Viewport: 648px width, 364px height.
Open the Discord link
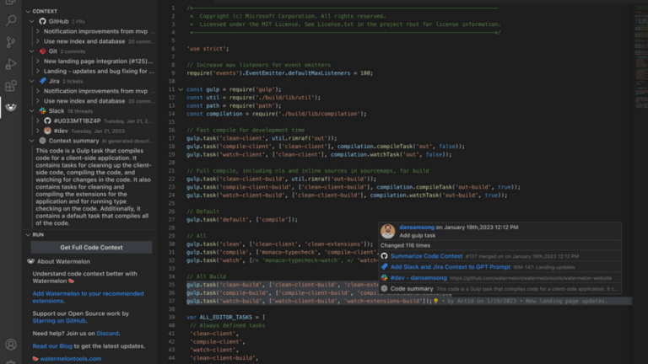pyautogui.click(x=107, y=334)
